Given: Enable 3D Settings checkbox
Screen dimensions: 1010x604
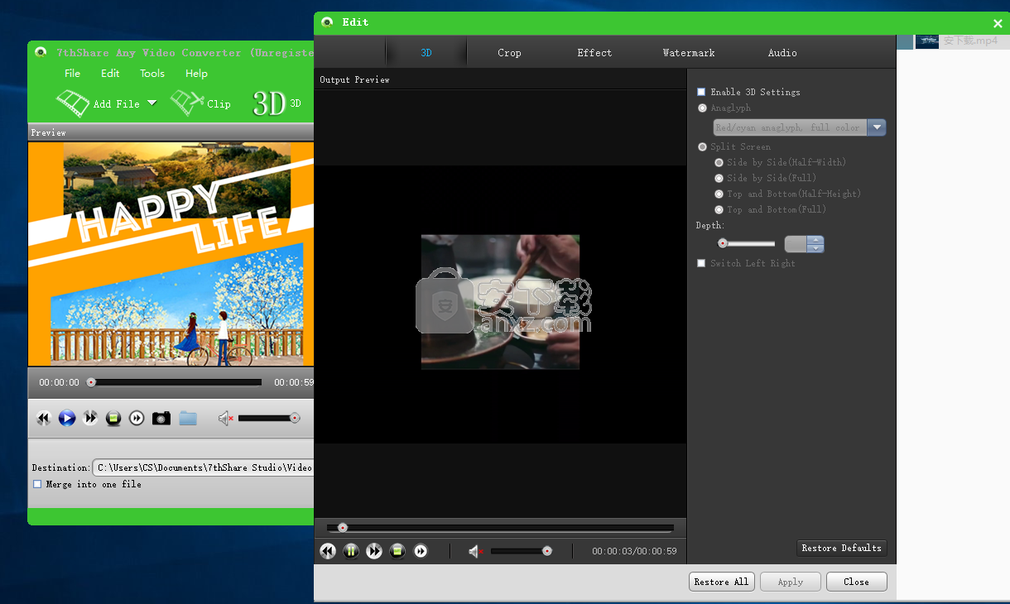Looking at the screenshot, I should (701, 92).
